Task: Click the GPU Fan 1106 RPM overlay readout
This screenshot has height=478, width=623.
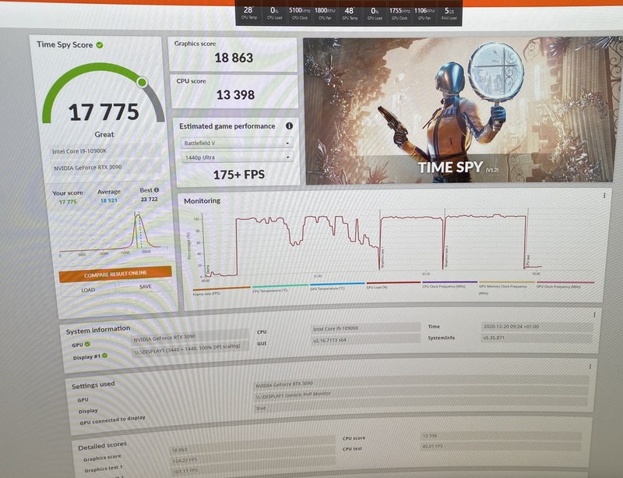Action: pyautogui.click(x=424, y=12)
